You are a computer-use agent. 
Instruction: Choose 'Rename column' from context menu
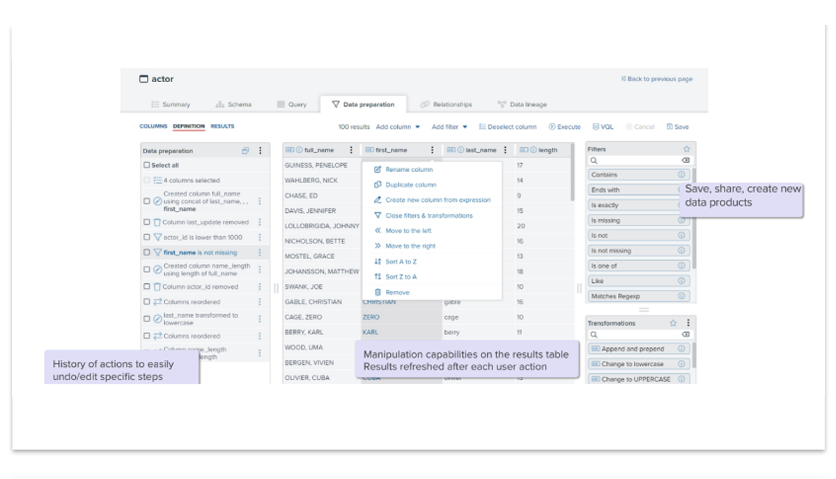tap(409, 169)
